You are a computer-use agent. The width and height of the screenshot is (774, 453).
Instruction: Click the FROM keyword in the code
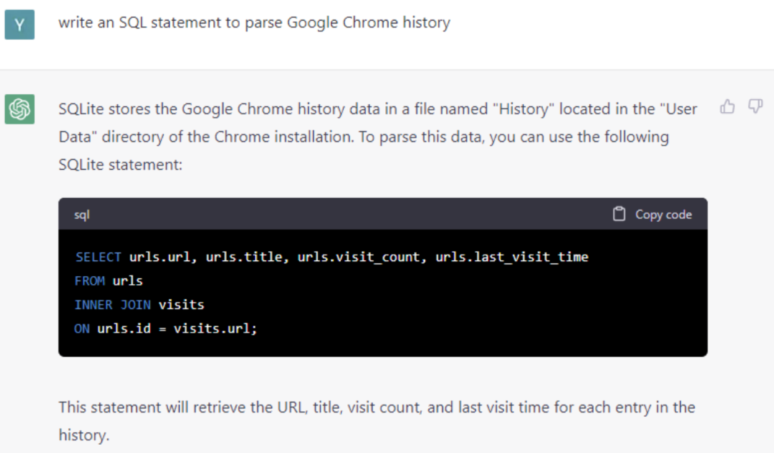(x=90, y=281)
